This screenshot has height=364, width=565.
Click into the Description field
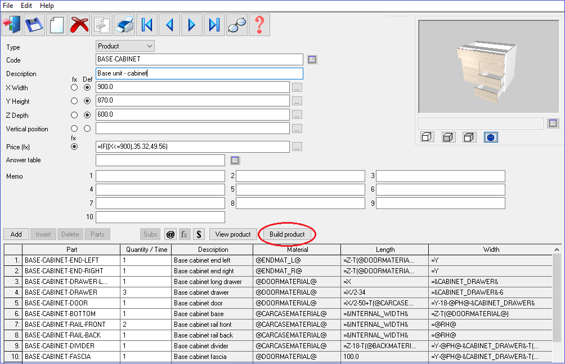point(199,74)
